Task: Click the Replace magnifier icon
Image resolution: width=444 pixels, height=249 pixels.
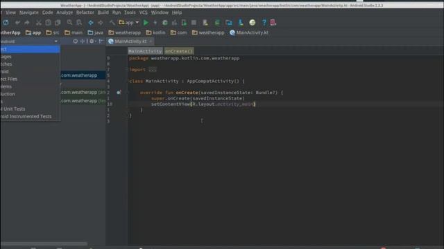Action: pyautogui.click(x=79, y=23)
